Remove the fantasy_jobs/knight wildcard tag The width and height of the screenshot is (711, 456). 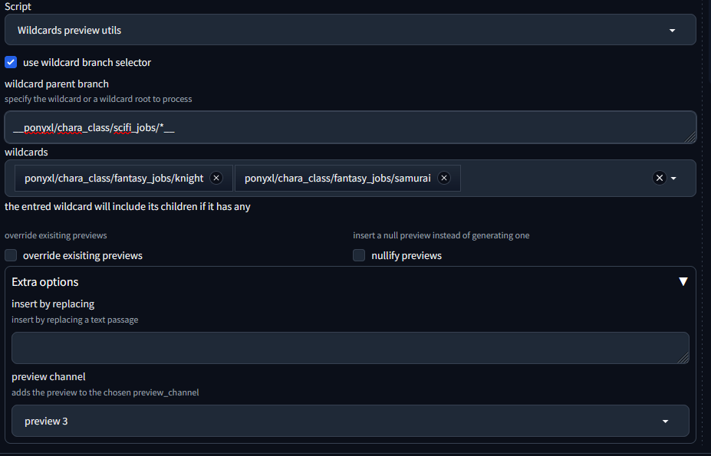pyautogui.click(x=216, y=178)
